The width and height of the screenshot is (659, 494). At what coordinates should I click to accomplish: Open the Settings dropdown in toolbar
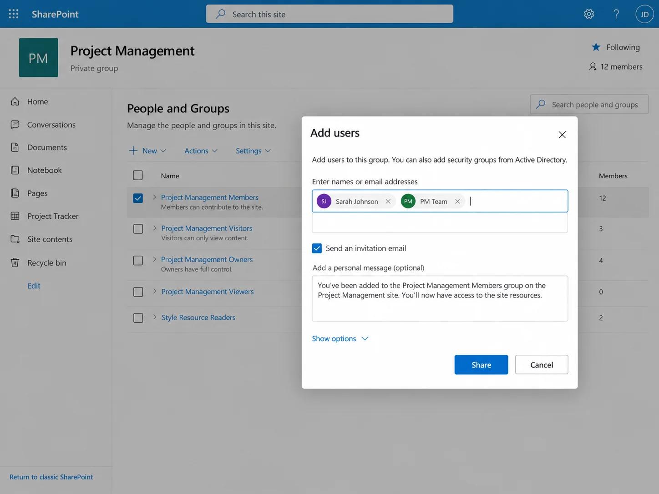tap(253, 151)
